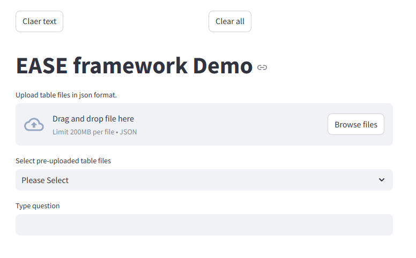The height and width of the screenshot is (258, 416).
Task: Click the "EASE framework Demo" heading
Action: click(134, 66)
